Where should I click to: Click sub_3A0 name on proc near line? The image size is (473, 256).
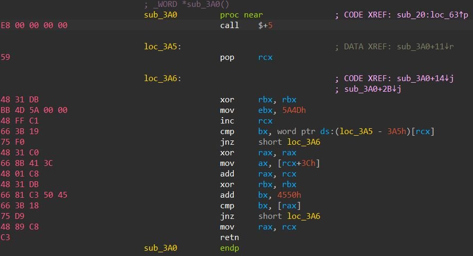(161, 15)
